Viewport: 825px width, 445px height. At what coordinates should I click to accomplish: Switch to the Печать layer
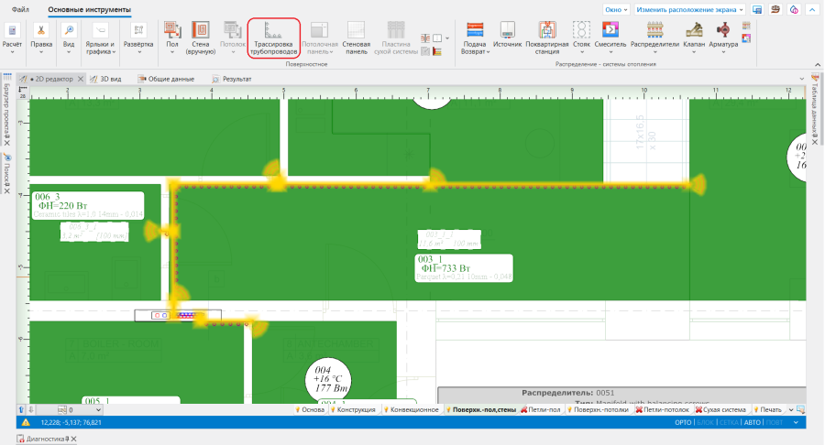pyautogui.click(x=767, y=410)
